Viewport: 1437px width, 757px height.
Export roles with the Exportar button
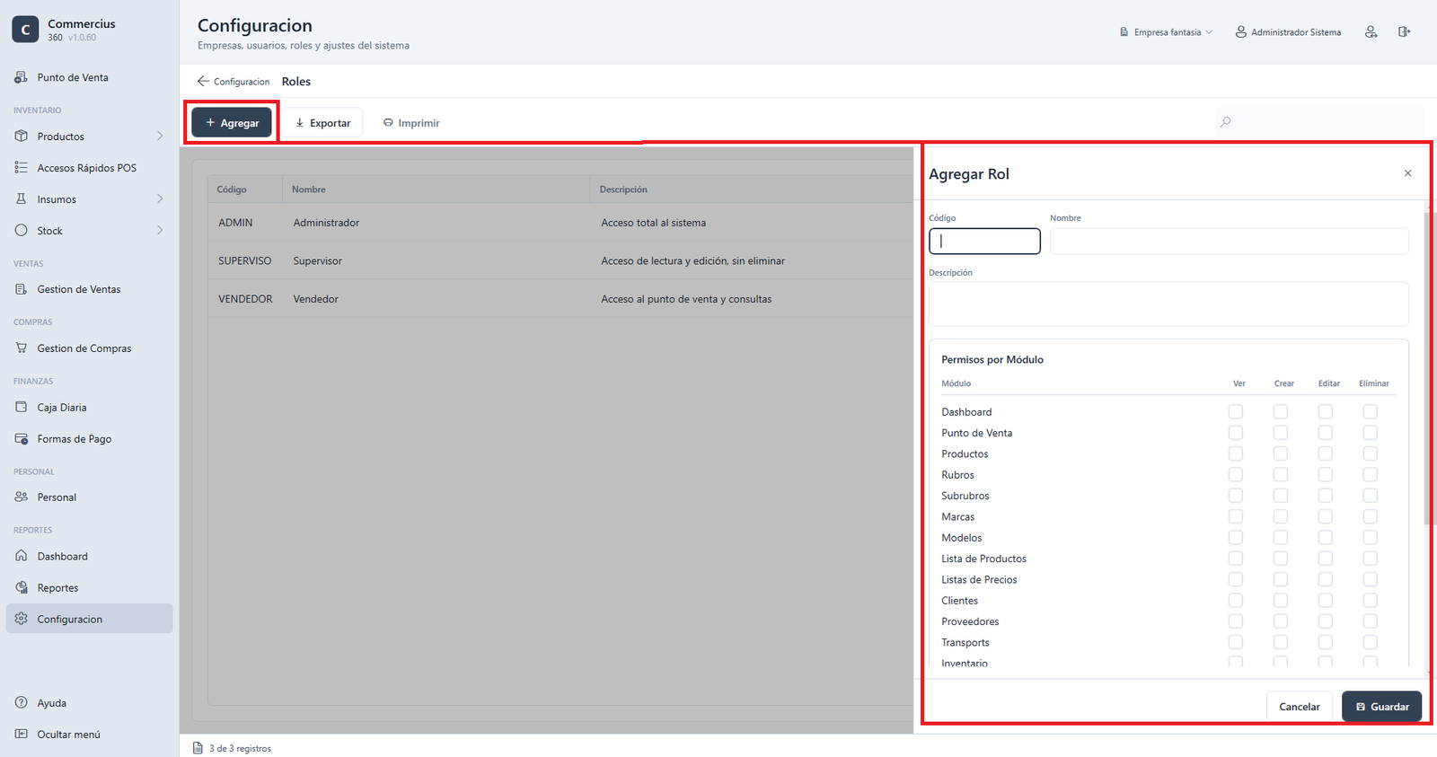[323, 123]
